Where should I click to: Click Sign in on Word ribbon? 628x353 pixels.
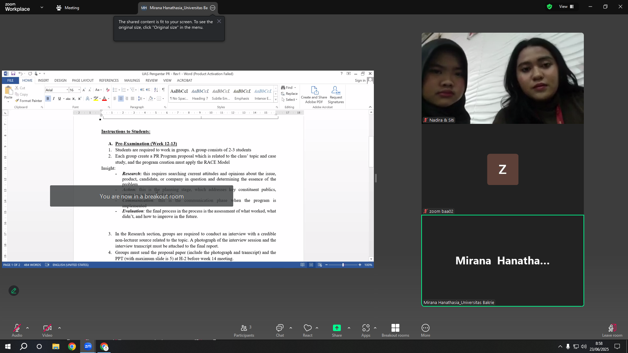[360, 80]
